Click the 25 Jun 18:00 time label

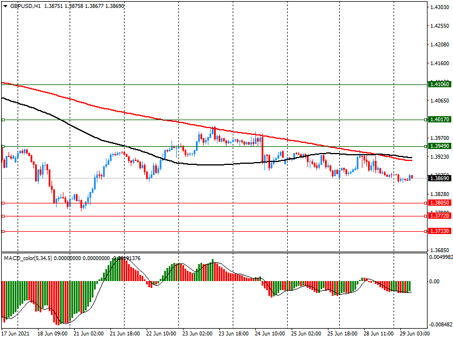pyautogui.click(x=343, y=333)
